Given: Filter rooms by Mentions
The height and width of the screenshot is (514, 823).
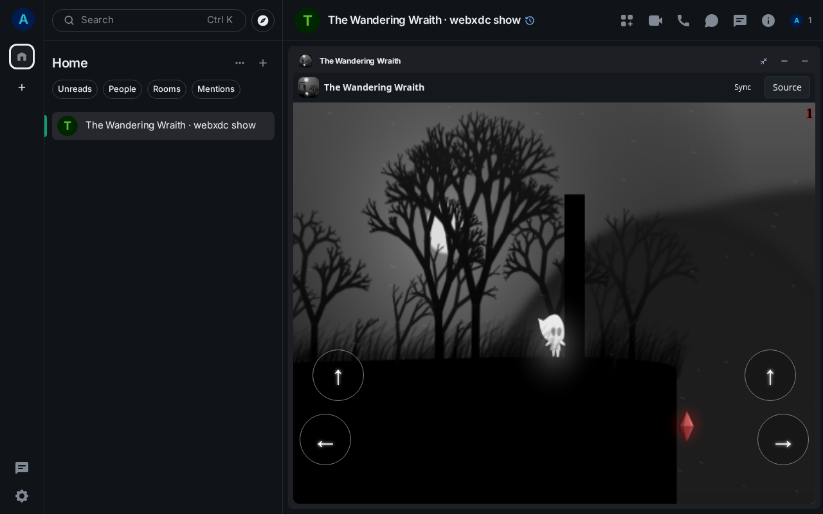Looking at the screenshot, I should pos(216,89).
